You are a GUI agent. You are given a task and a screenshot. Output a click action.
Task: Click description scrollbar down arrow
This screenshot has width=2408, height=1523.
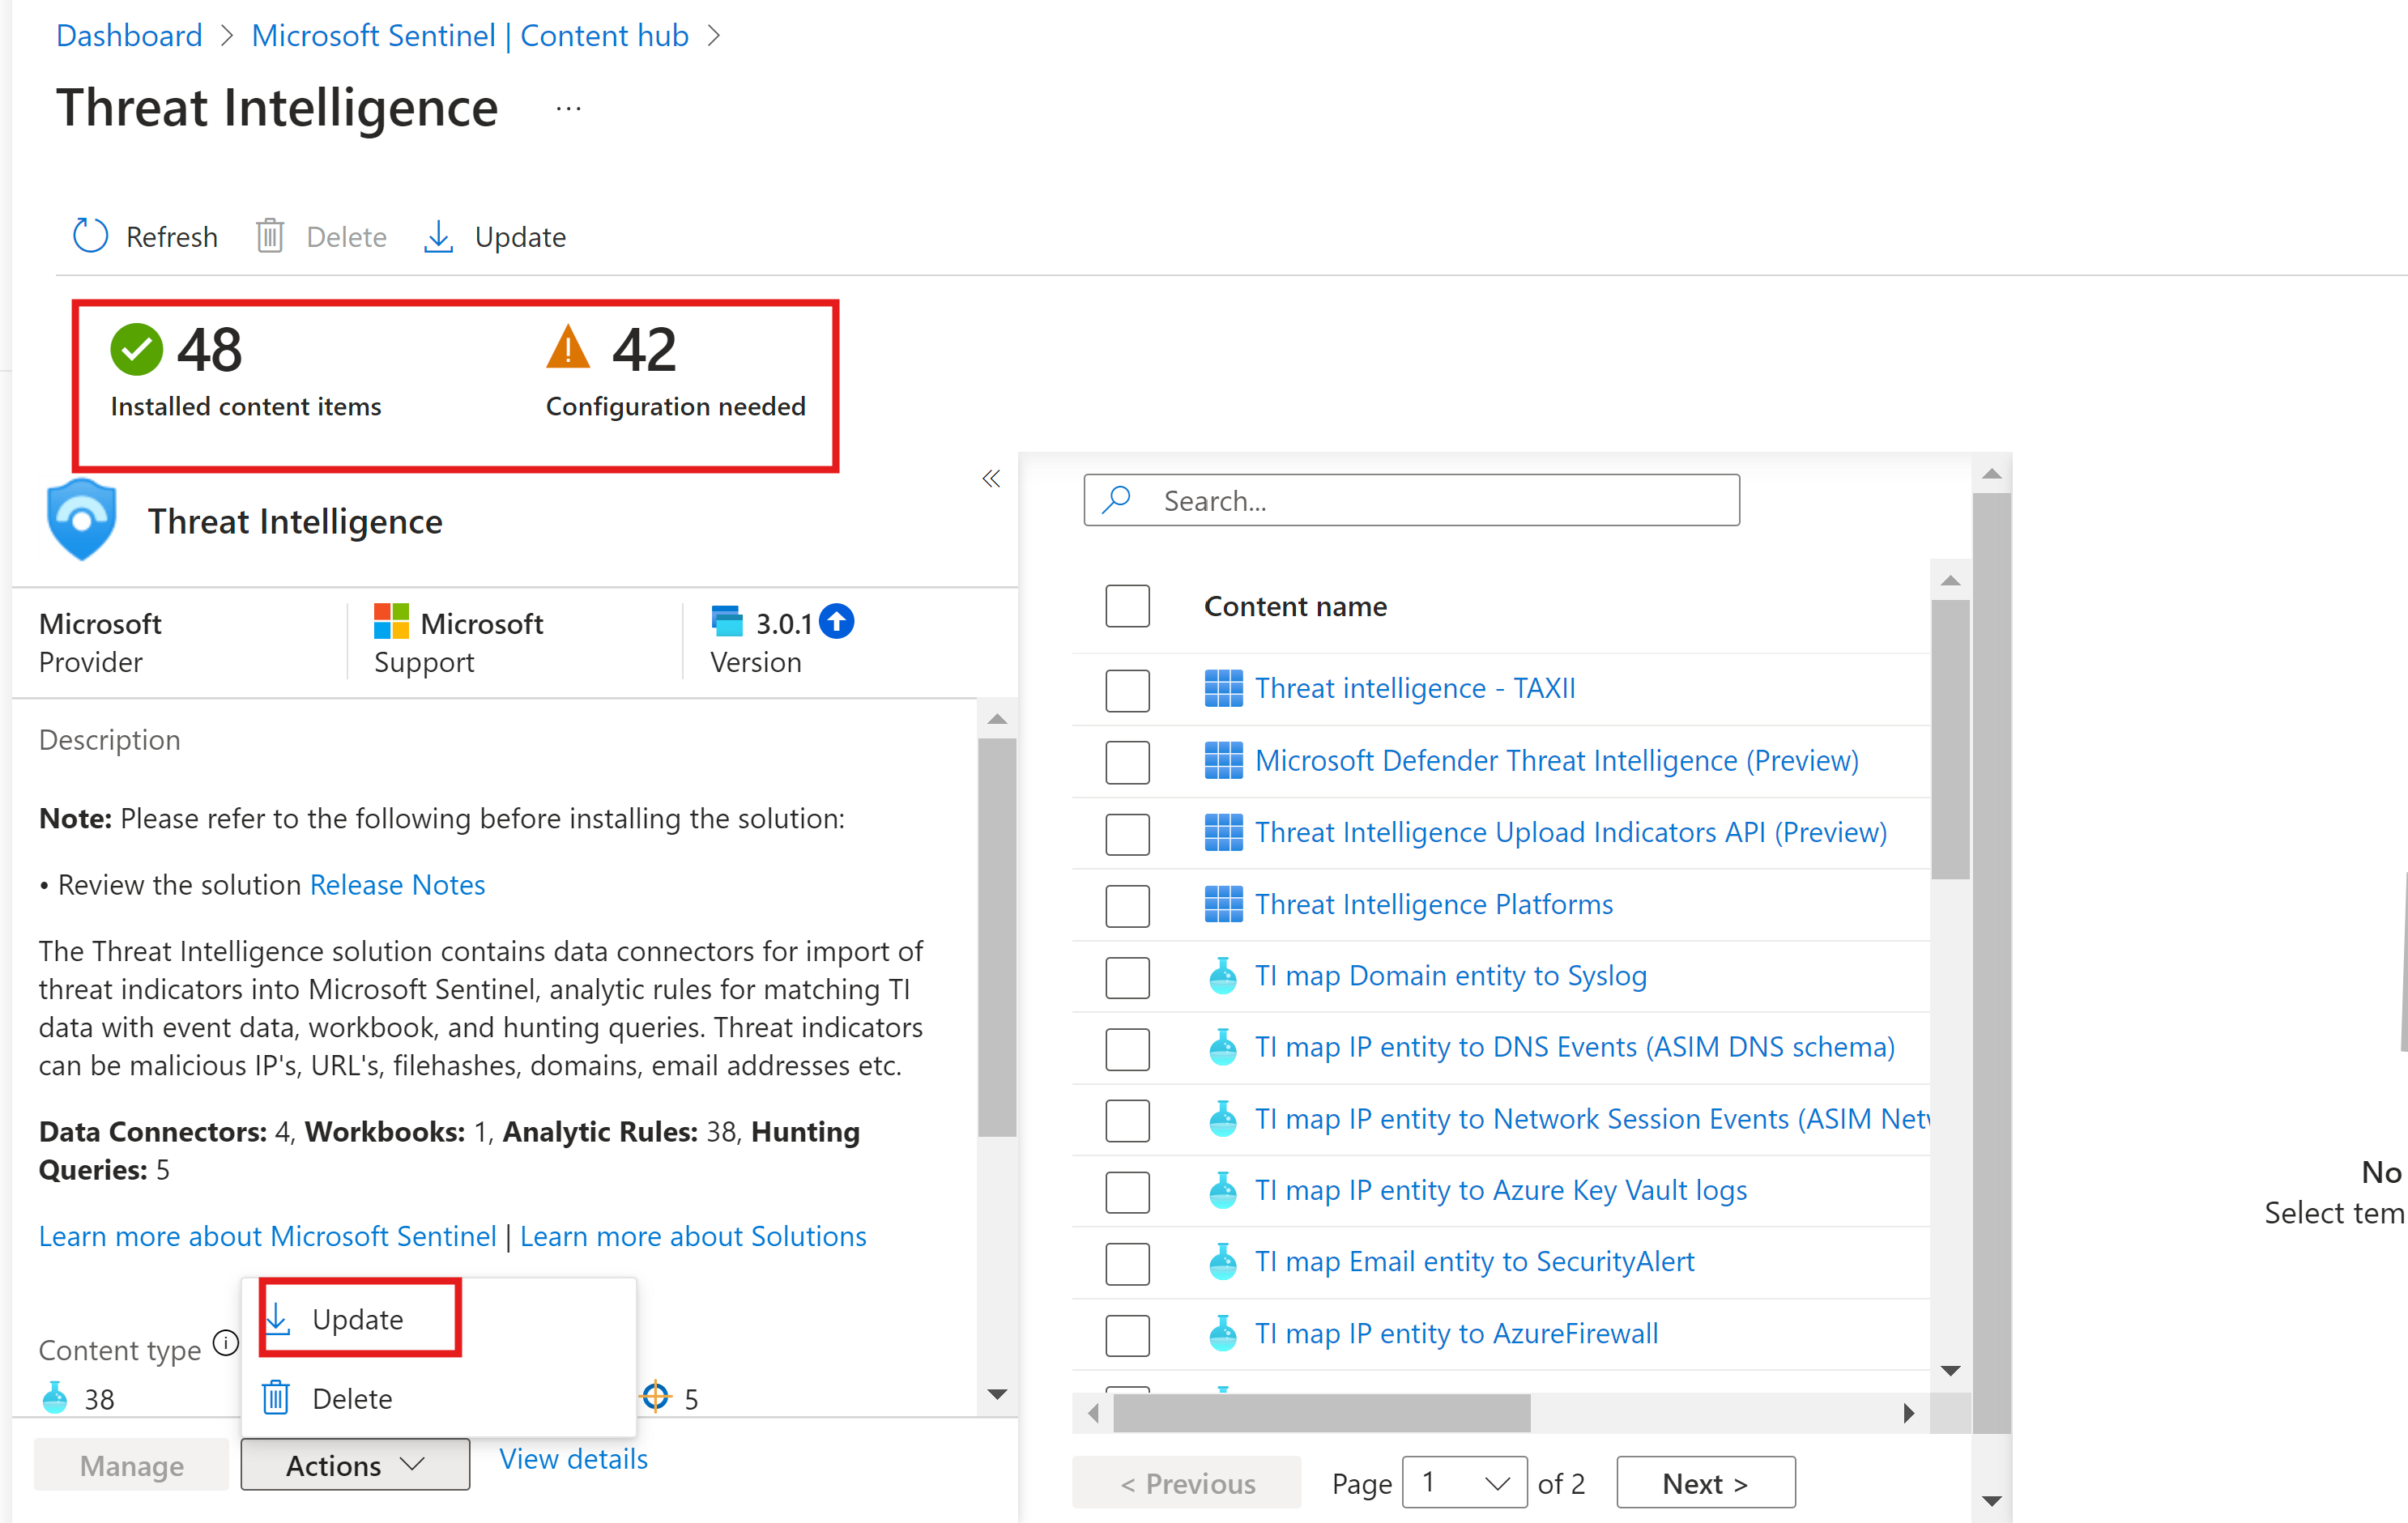coord(997,1394)
